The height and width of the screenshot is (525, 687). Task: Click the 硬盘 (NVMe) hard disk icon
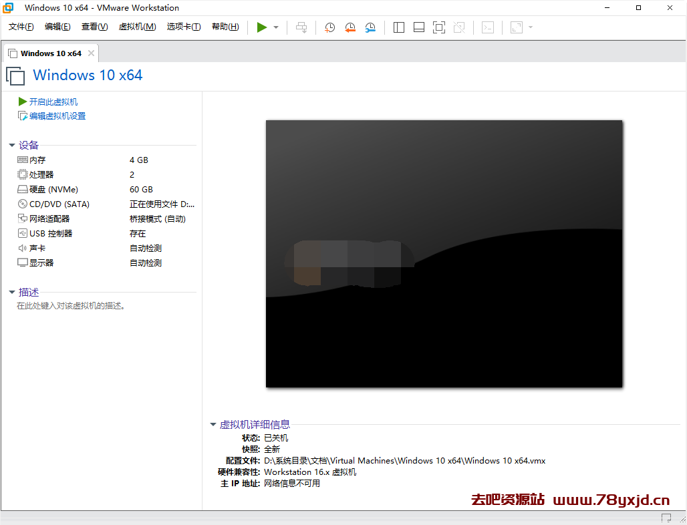tap(22, 189)
